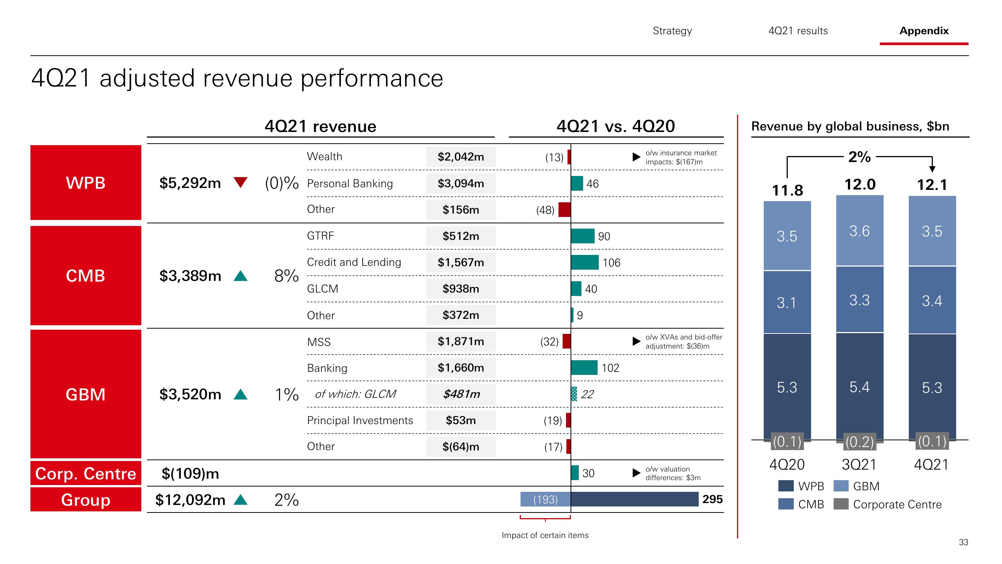Click the GBM Other $(64)m value cell
The height and width of the screenshot is (564, 1002).
(x=461, y=446)
